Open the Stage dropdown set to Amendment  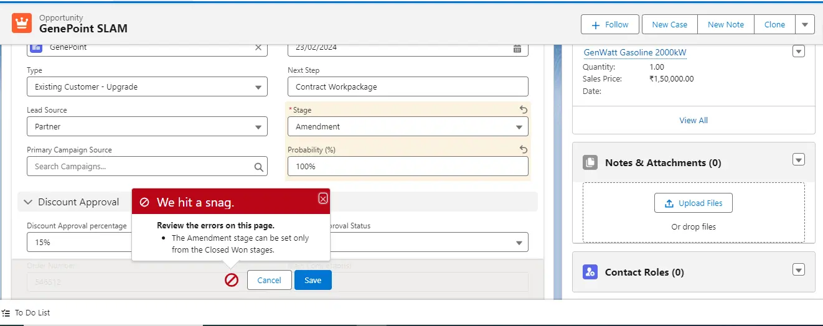point(408,127)
